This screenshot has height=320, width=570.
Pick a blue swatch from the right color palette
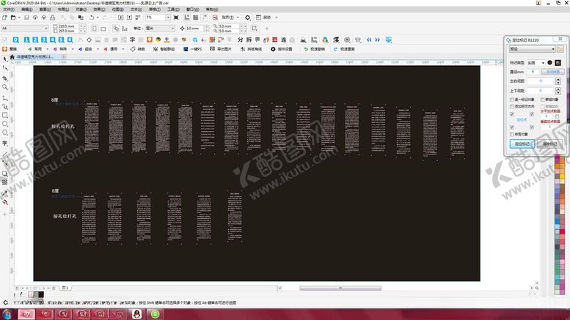[558, 220]
